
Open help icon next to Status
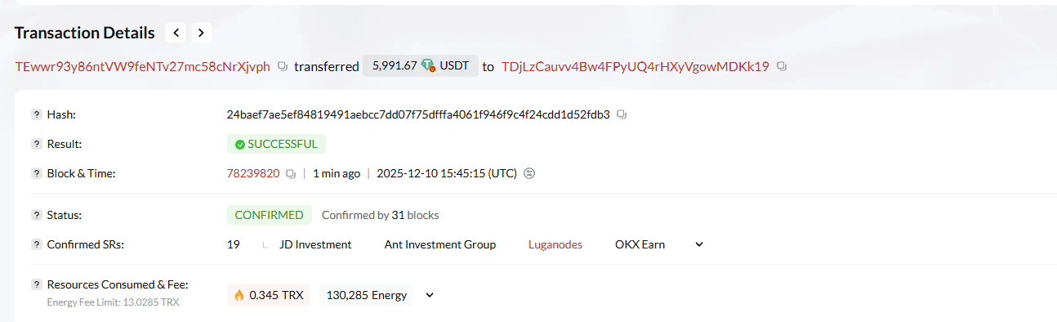point(37,215)
